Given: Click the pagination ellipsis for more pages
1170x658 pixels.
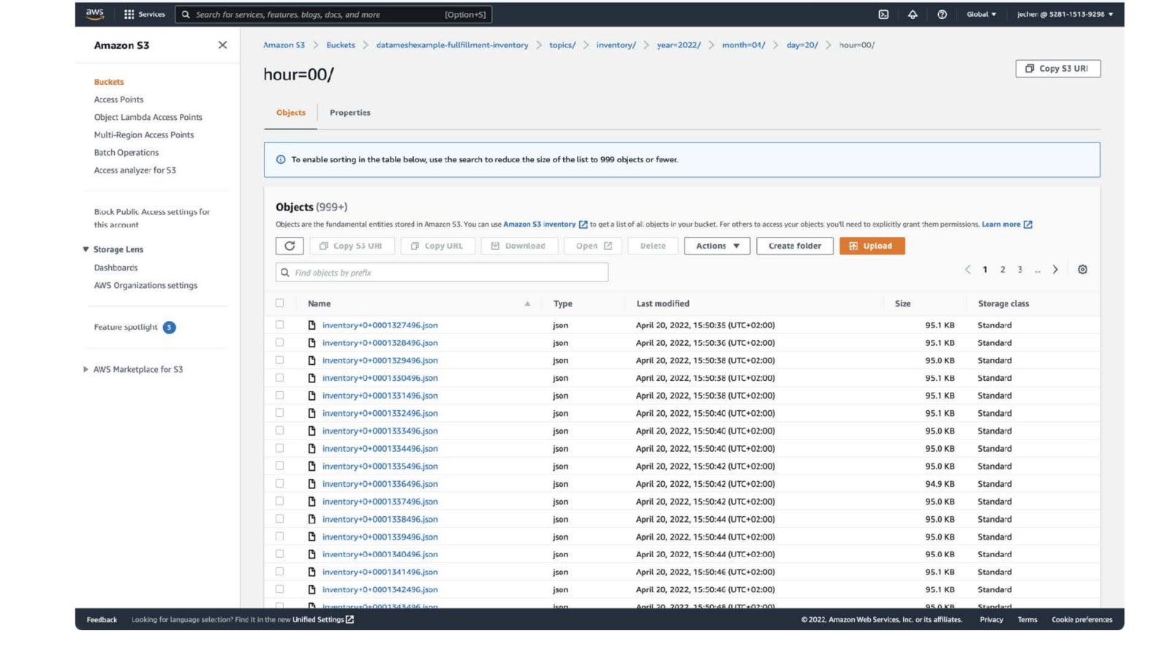Looking at the screenshot, I should (1038, 270).
